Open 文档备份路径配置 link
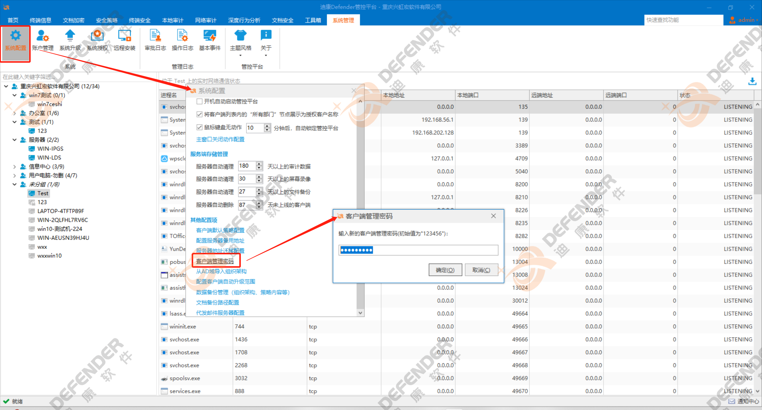Viewport: 762px width, 410px height. (218, 302)
